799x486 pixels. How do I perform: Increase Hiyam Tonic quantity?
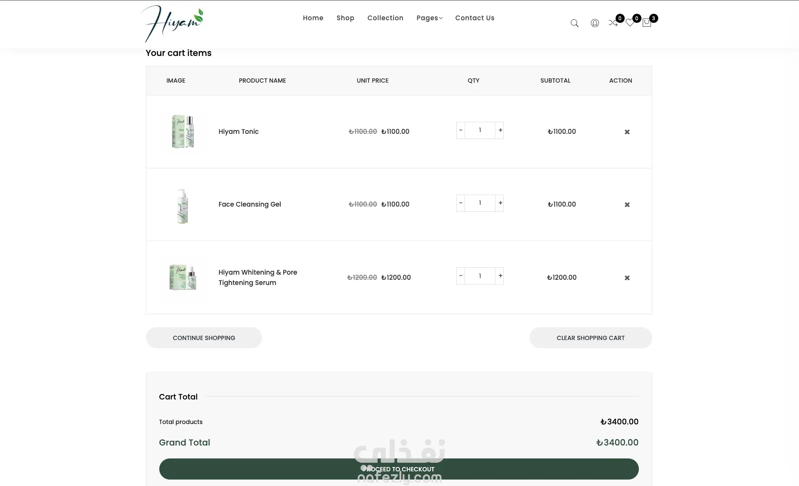point(500,130)
